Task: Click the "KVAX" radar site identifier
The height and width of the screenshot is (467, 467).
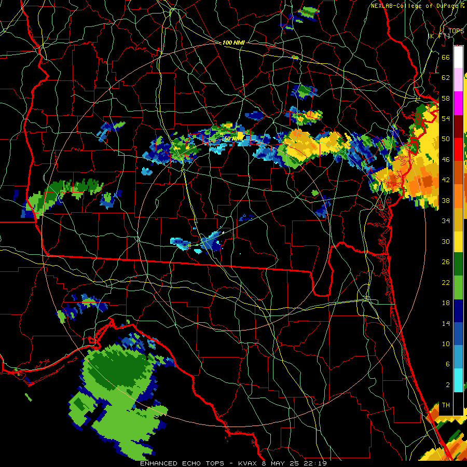Action: [x=249, y=463]
